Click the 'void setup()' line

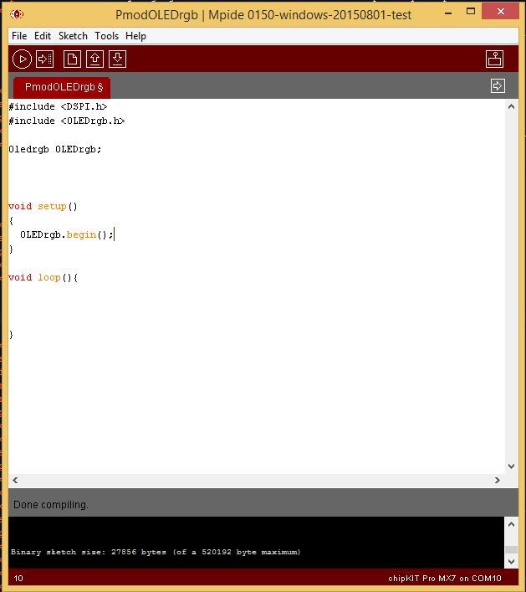click(x=43, y=207)
